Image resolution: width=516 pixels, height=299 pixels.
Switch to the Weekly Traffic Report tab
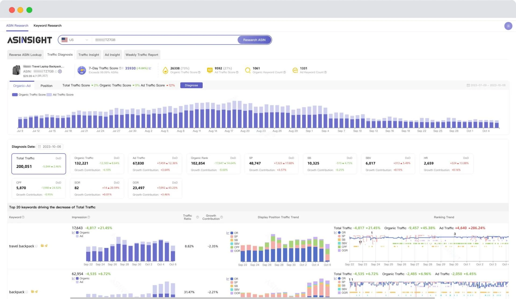pos(142,55)
